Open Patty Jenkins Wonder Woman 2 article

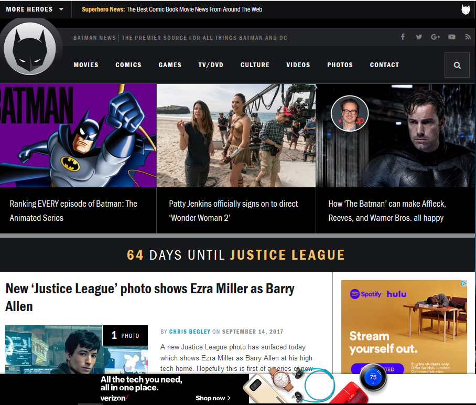point(233,210)
